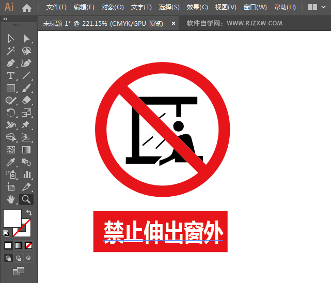
Task: Close the 未标题-1 document tab
Action: click(174, 23)
